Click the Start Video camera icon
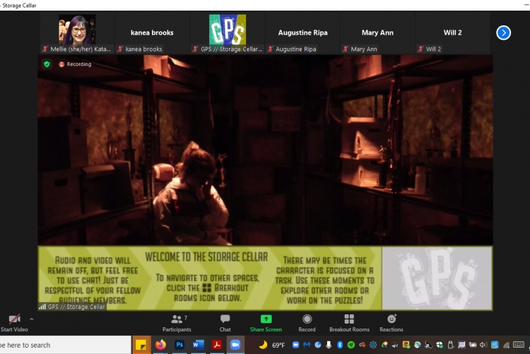Screen dimensions: 530x354 pos(13,319)
